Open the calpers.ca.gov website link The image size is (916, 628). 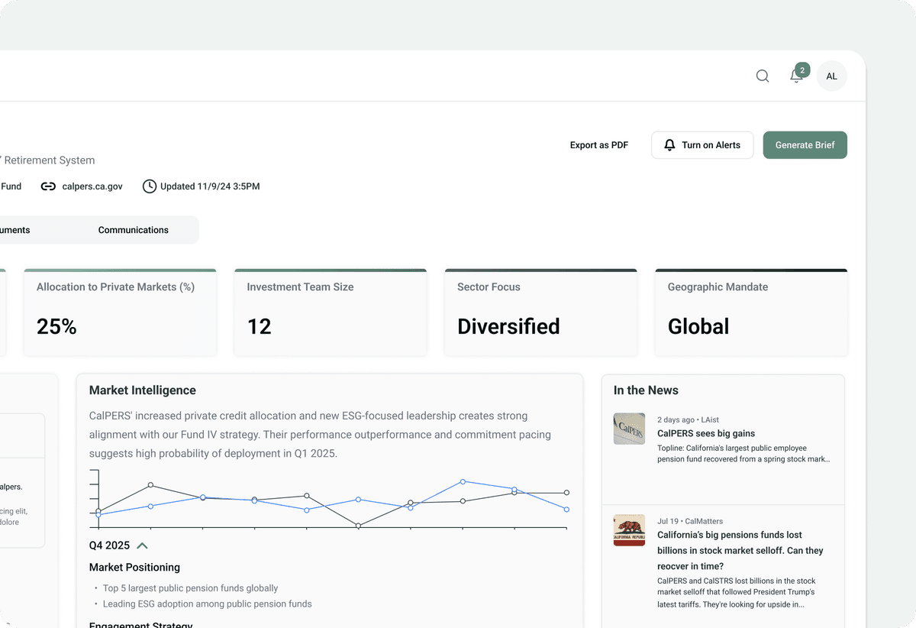91,186
